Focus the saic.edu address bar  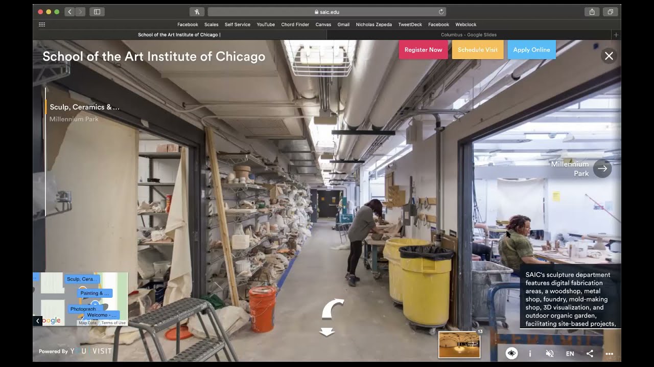click(326, 12)
